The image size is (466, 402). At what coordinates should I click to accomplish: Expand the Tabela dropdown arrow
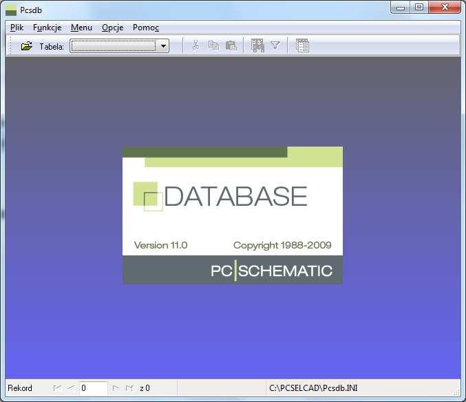tap(163, 46)
